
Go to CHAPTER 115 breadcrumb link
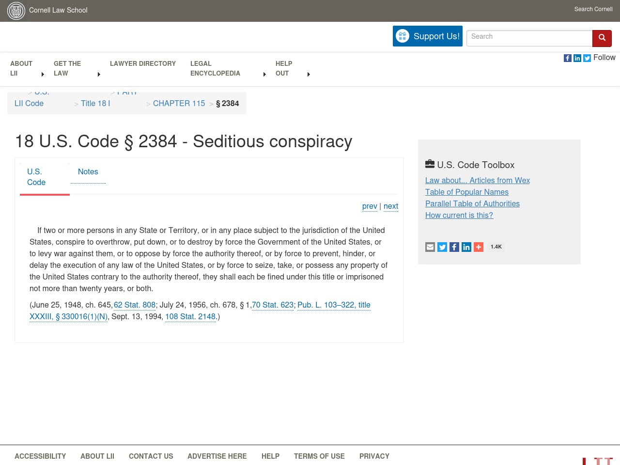coord(179,103)
